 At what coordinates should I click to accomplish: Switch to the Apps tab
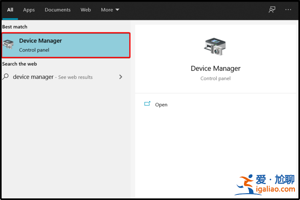coord(29,10)
